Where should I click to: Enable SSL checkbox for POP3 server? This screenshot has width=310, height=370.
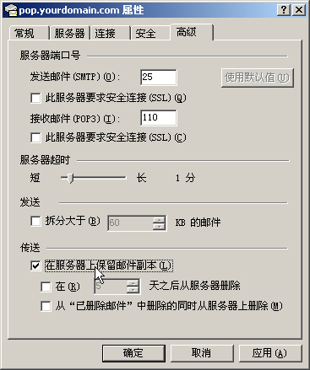(35, 137)
